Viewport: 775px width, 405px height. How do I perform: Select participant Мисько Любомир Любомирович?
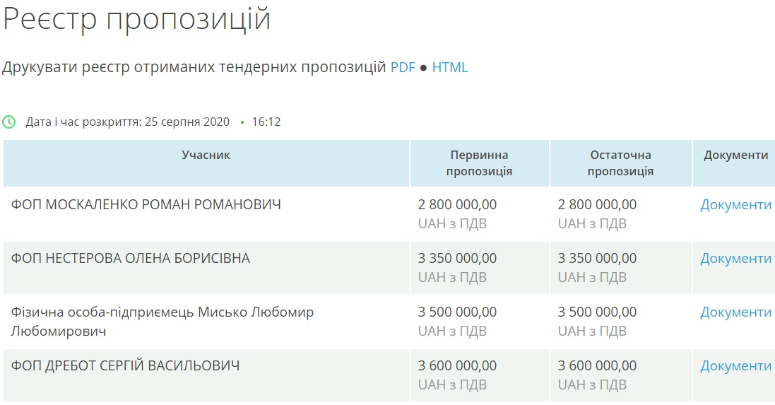tap(162, 322)
